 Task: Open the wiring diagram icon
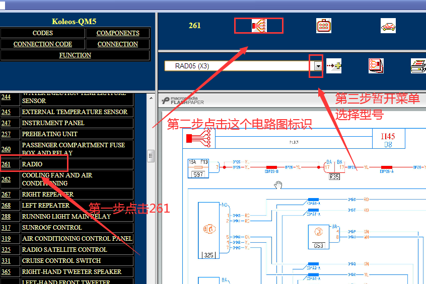[259, 26]
